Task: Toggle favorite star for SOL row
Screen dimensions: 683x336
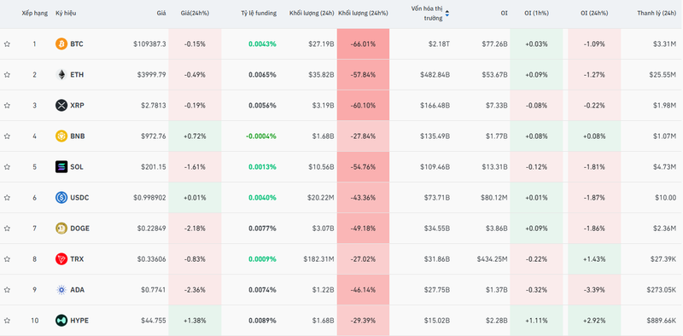Action: point(7,166)
